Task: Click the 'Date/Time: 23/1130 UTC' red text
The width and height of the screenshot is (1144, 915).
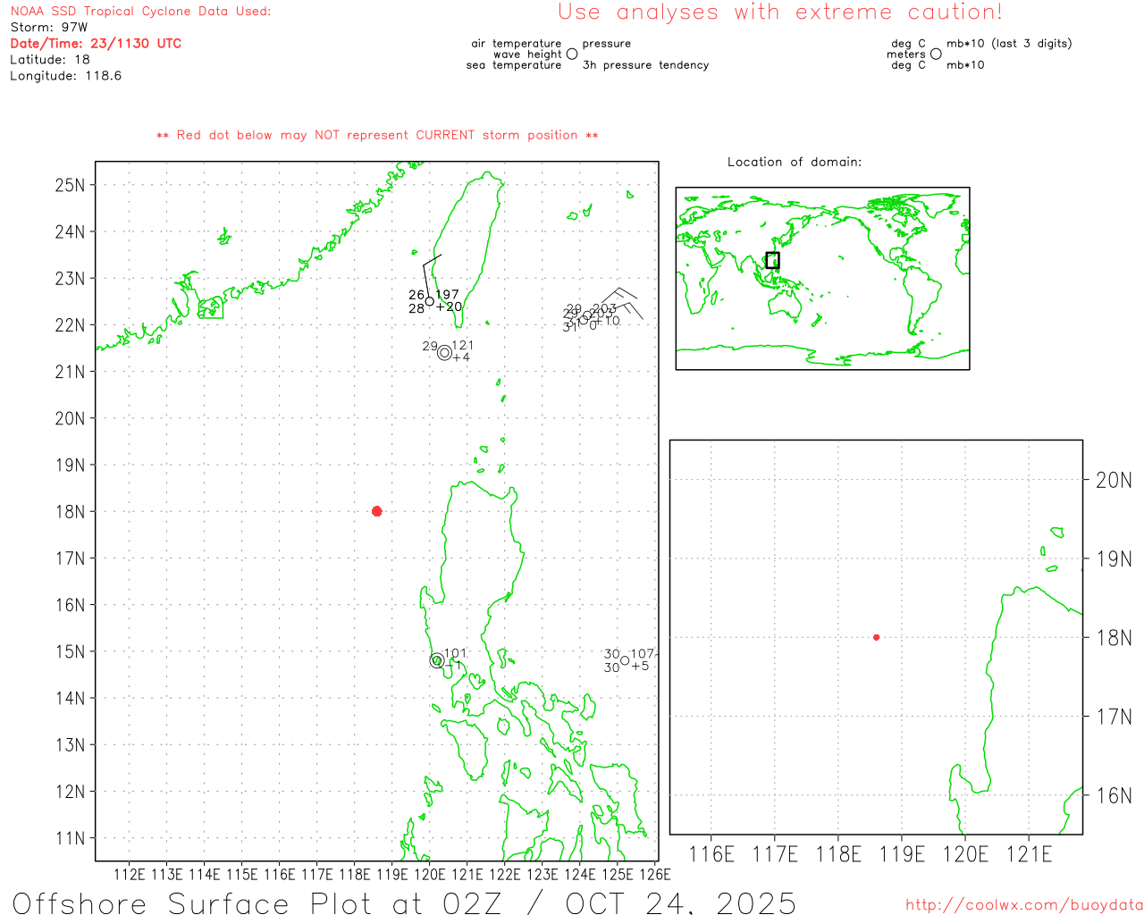Action: (96, 44)
